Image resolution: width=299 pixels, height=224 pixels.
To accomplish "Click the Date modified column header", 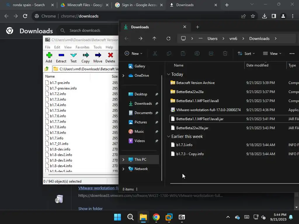I will tap(265, 65).
